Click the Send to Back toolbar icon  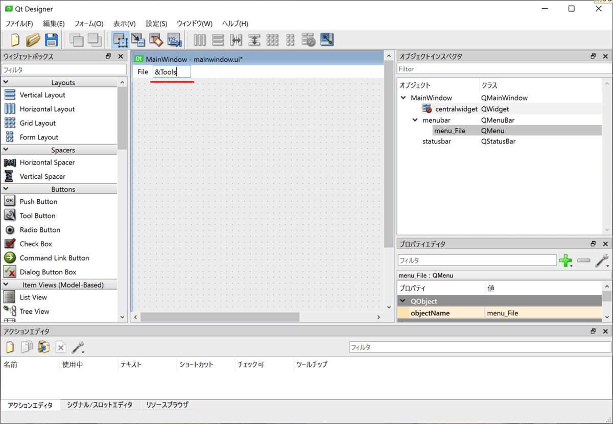77,40
